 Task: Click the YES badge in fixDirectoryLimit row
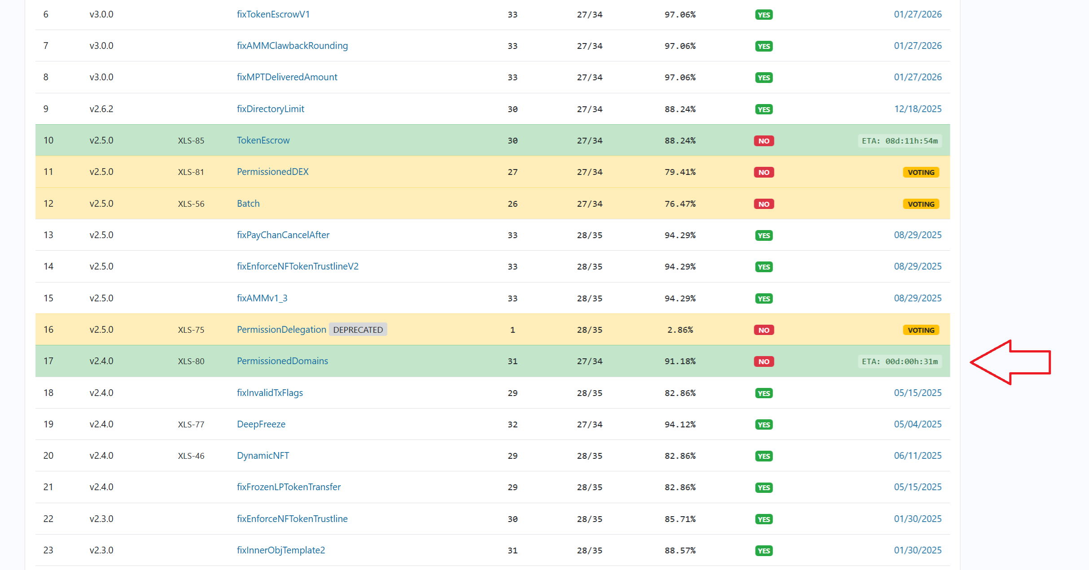click(x=764, y=109)
